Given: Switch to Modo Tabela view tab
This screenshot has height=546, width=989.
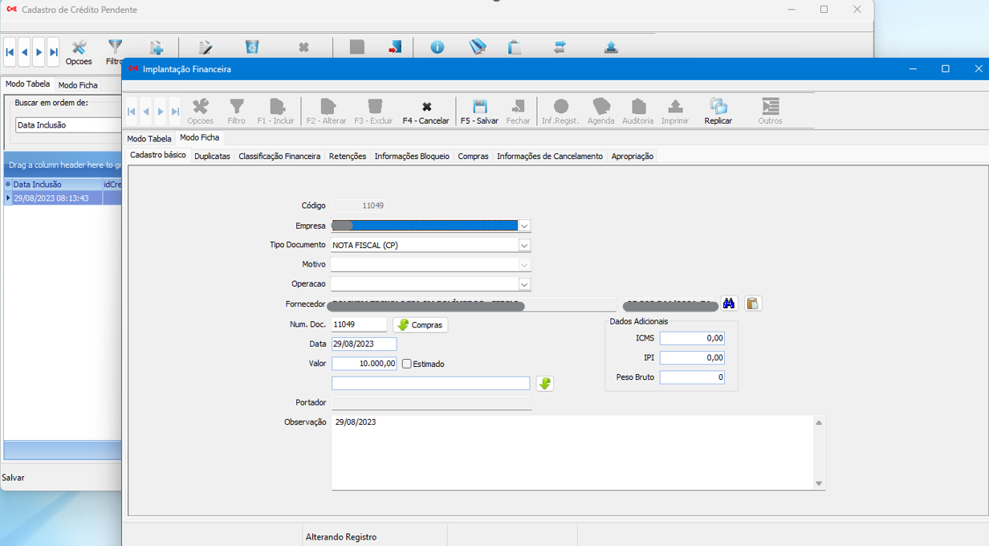Looking at the screenshot, I should pyautogui.click(x=149, y=139).
